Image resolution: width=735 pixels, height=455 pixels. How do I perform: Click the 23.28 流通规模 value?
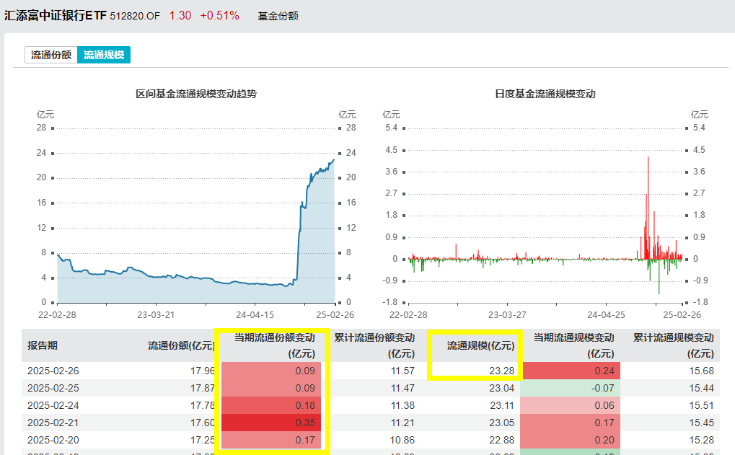pos(501,371)
